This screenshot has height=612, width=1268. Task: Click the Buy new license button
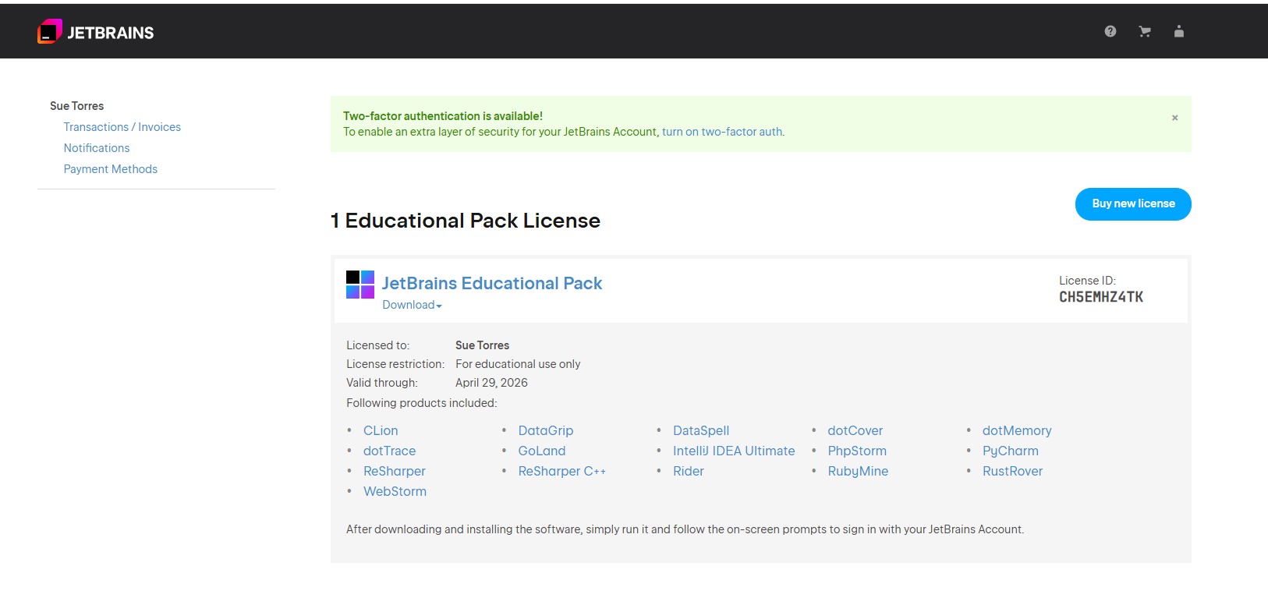coord(1133,204)
